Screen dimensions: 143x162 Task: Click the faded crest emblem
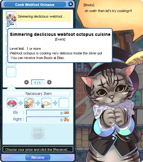tap(38, 134)
